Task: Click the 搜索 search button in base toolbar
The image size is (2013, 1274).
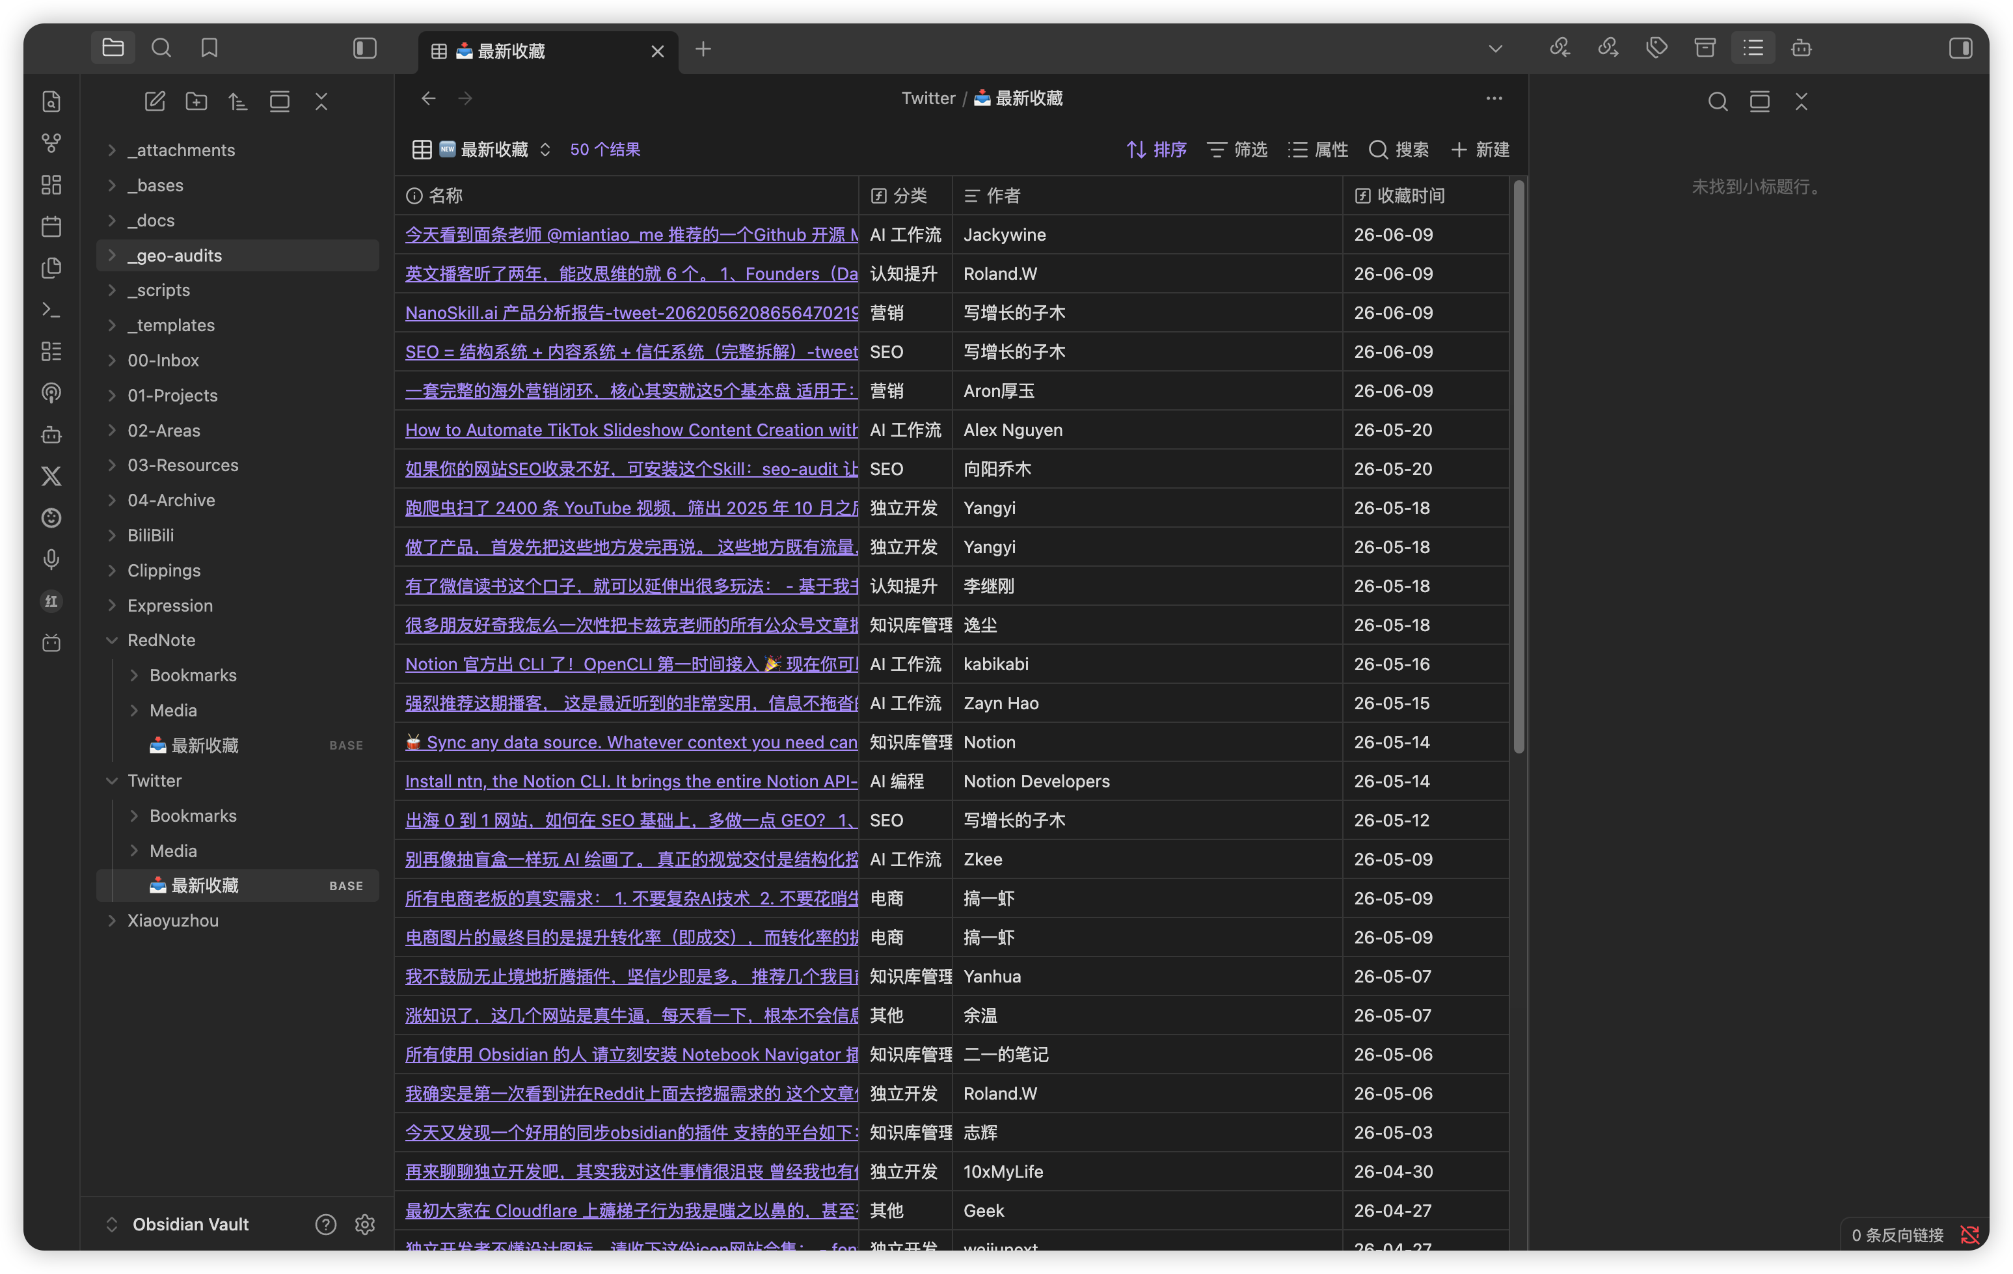Action: pyautogui.click(x=1399, y=150)
